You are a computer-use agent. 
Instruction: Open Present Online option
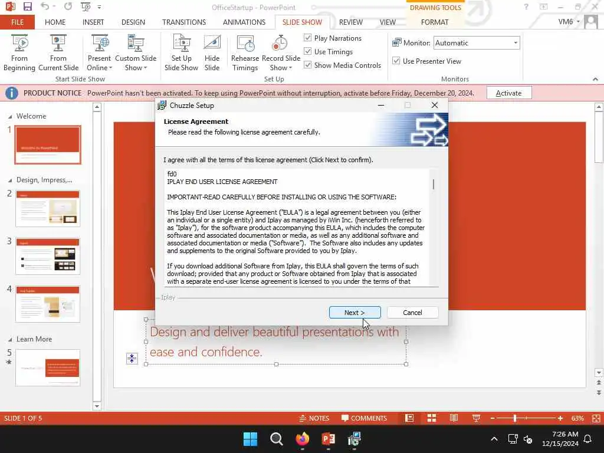tap(99, 52)
